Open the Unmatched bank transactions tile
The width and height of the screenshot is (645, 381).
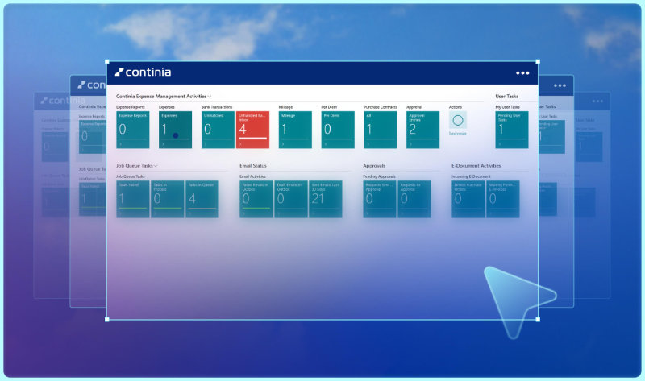218,130
